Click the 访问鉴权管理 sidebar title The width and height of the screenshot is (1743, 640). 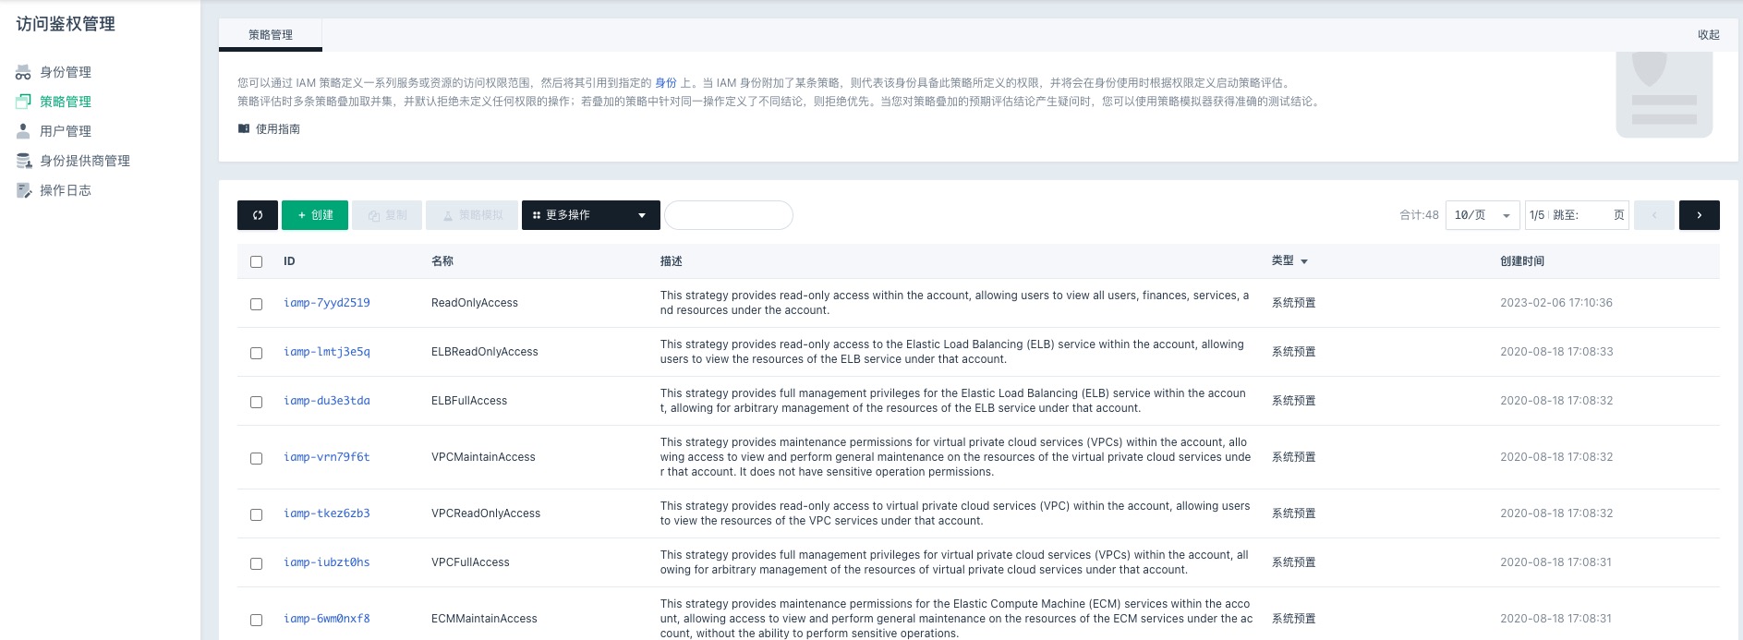pos(66,24)
